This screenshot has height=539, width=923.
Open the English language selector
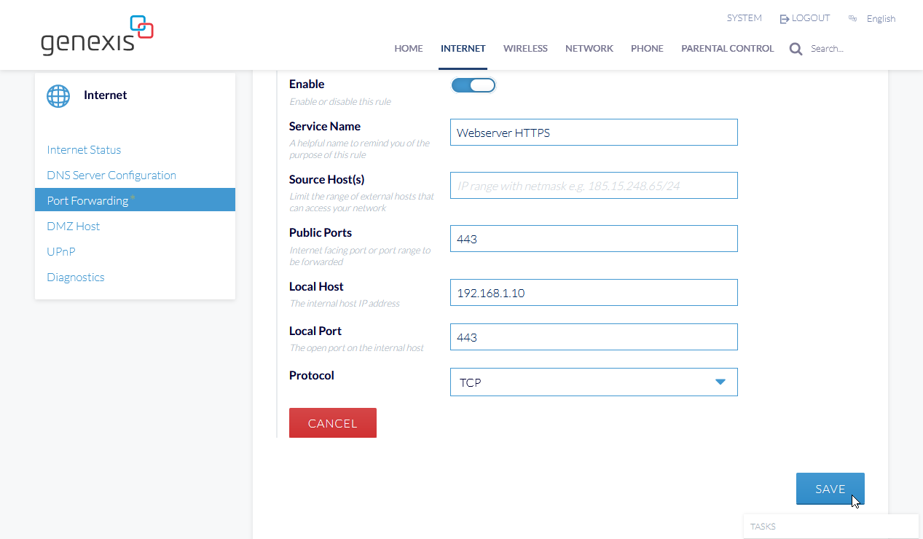pyautogui.click(x=880, y=19)
